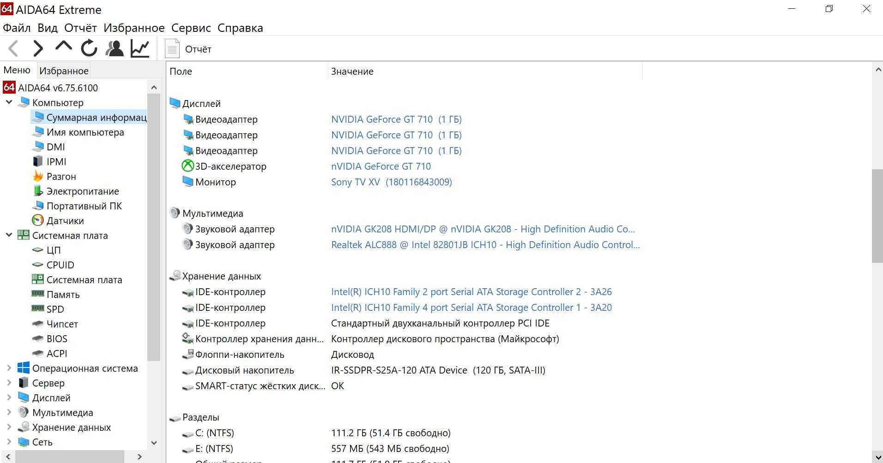Expand the Мультимедиа tree node
Viewport: 883px width, 463px height.
[x=9, y=412]
